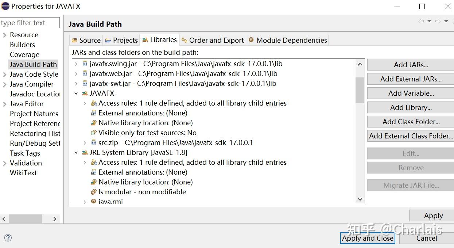
Task: Click the java.rmi module icon
Action: pyautogui.click(x=94, y=201)
